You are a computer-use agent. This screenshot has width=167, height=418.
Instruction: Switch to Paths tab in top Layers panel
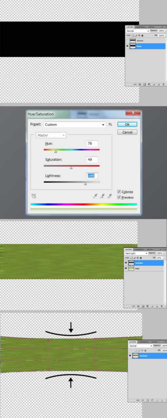pos(151,27)
